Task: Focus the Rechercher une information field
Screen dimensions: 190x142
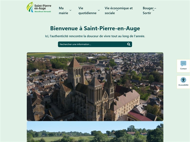Action: pyautogui.click(x=95, y=44)
